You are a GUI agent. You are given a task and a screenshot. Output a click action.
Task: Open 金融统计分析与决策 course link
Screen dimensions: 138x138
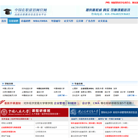(113, 131)
